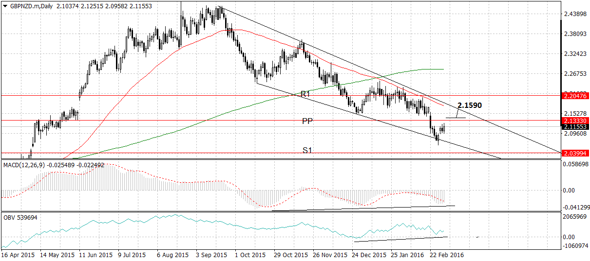Select the 16 Apr 2015 date marker

pos(18,255)
